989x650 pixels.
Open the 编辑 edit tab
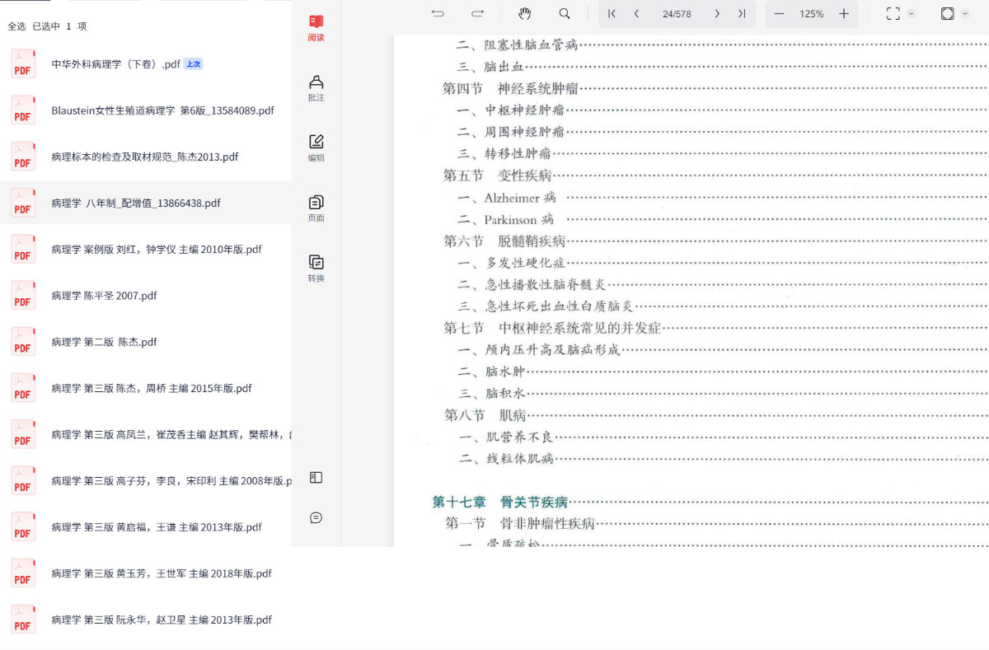click(x=316, y=148)
